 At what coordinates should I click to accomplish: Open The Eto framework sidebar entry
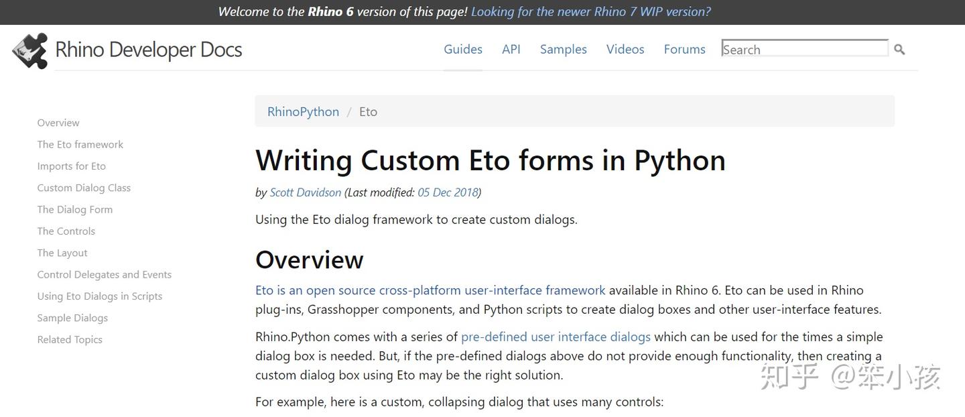[x=80, y=144]
